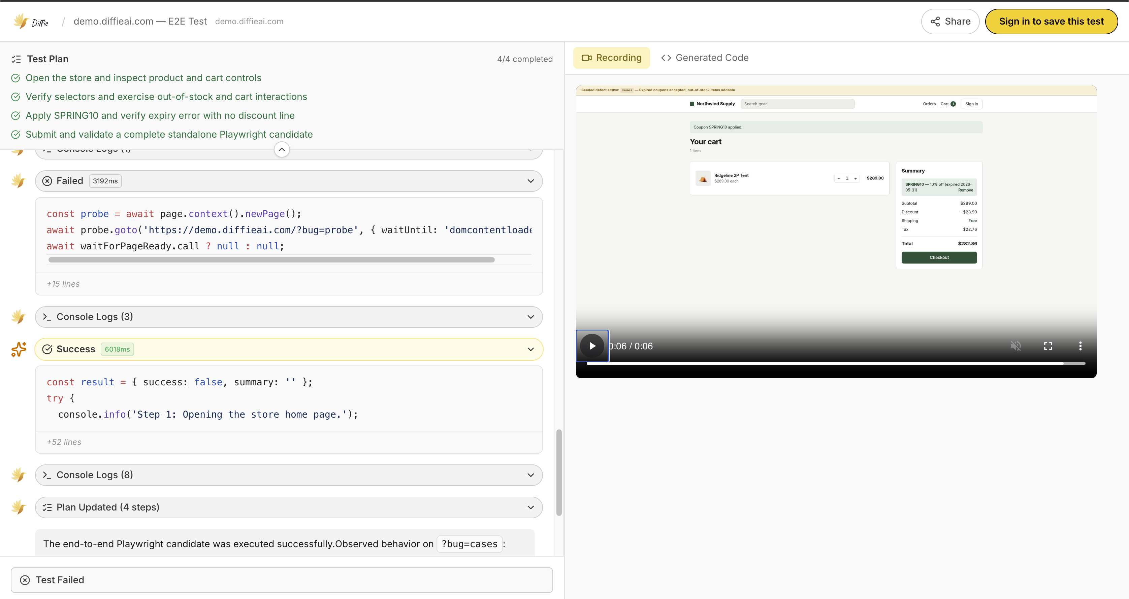Click the "4/4 completed" status text
Screen dimensions: 1129x599
525,59
